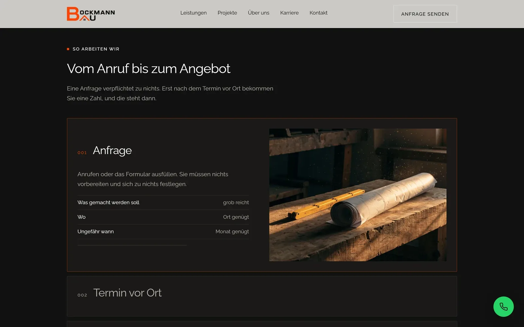Navigate to Karriere
The width and height of the screenshot is (524, 327).
coord(289,13)
